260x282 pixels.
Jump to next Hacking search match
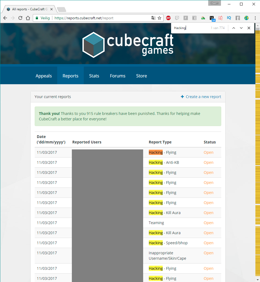point(241,28)
